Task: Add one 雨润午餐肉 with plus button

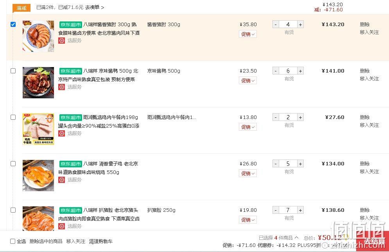Action: [300, 117]
